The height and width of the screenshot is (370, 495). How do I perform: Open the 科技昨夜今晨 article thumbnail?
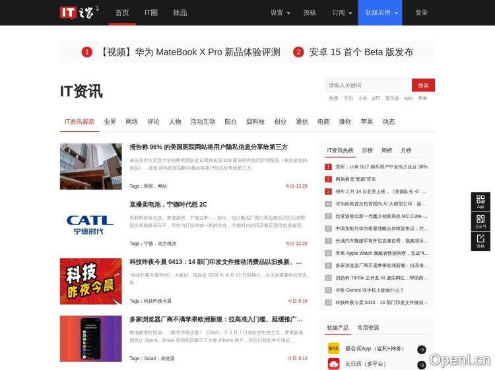point(91,281)
